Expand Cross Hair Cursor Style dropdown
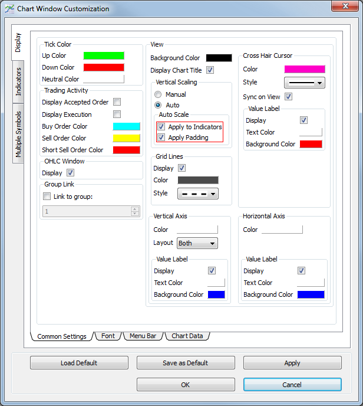Screen dimensions: 363x406 (x=305, y=83)
